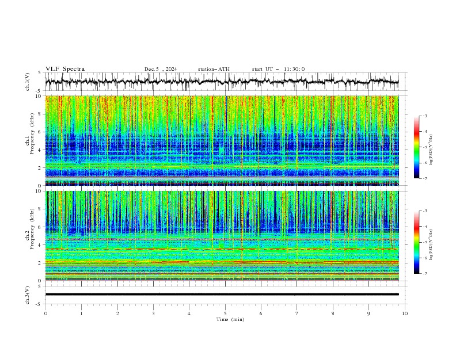Click the ch.1 "6" kHz frequency tick
The image size is (456, 352).
pos(40,132)
